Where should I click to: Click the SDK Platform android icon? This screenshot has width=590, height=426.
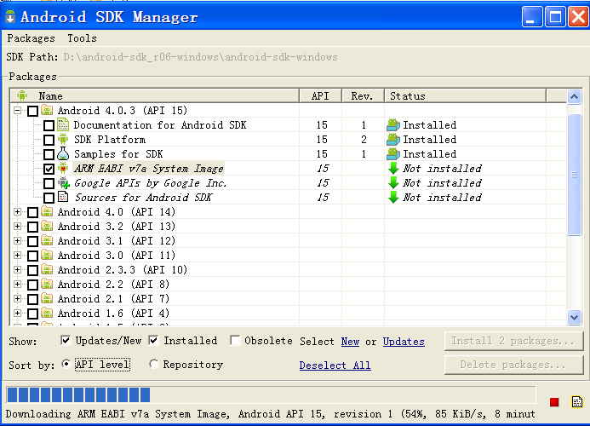pyautogui.click(x=63, y=140)
